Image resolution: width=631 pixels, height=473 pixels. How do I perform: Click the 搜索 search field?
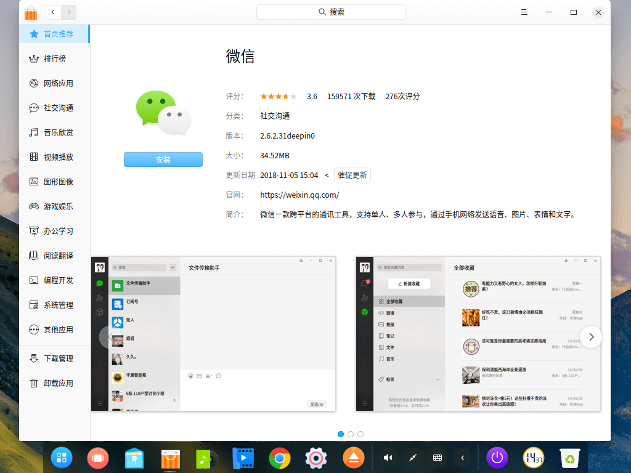pyautogui.click(x=331, y=12)
